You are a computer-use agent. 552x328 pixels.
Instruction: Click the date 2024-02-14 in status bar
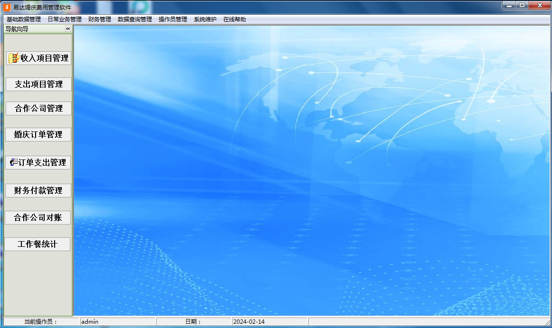[x=269, y=322]
